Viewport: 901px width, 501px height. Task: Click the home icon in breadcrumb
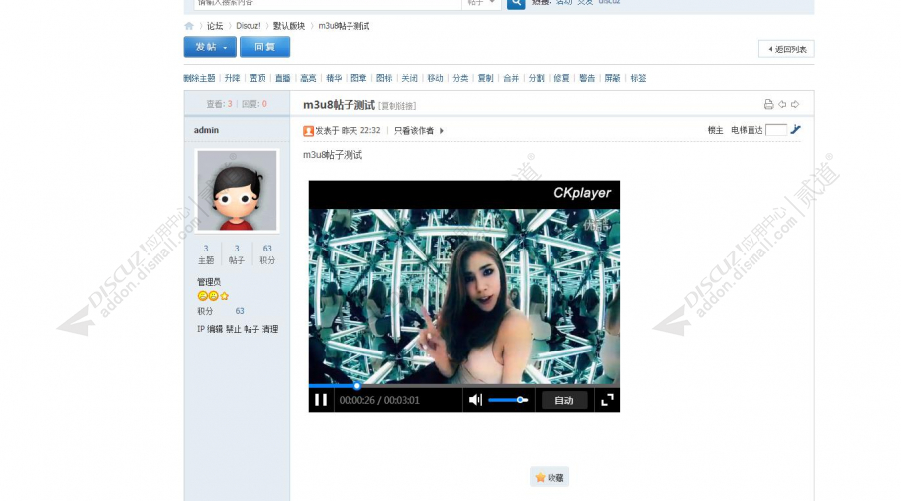[x=189, y=26]
